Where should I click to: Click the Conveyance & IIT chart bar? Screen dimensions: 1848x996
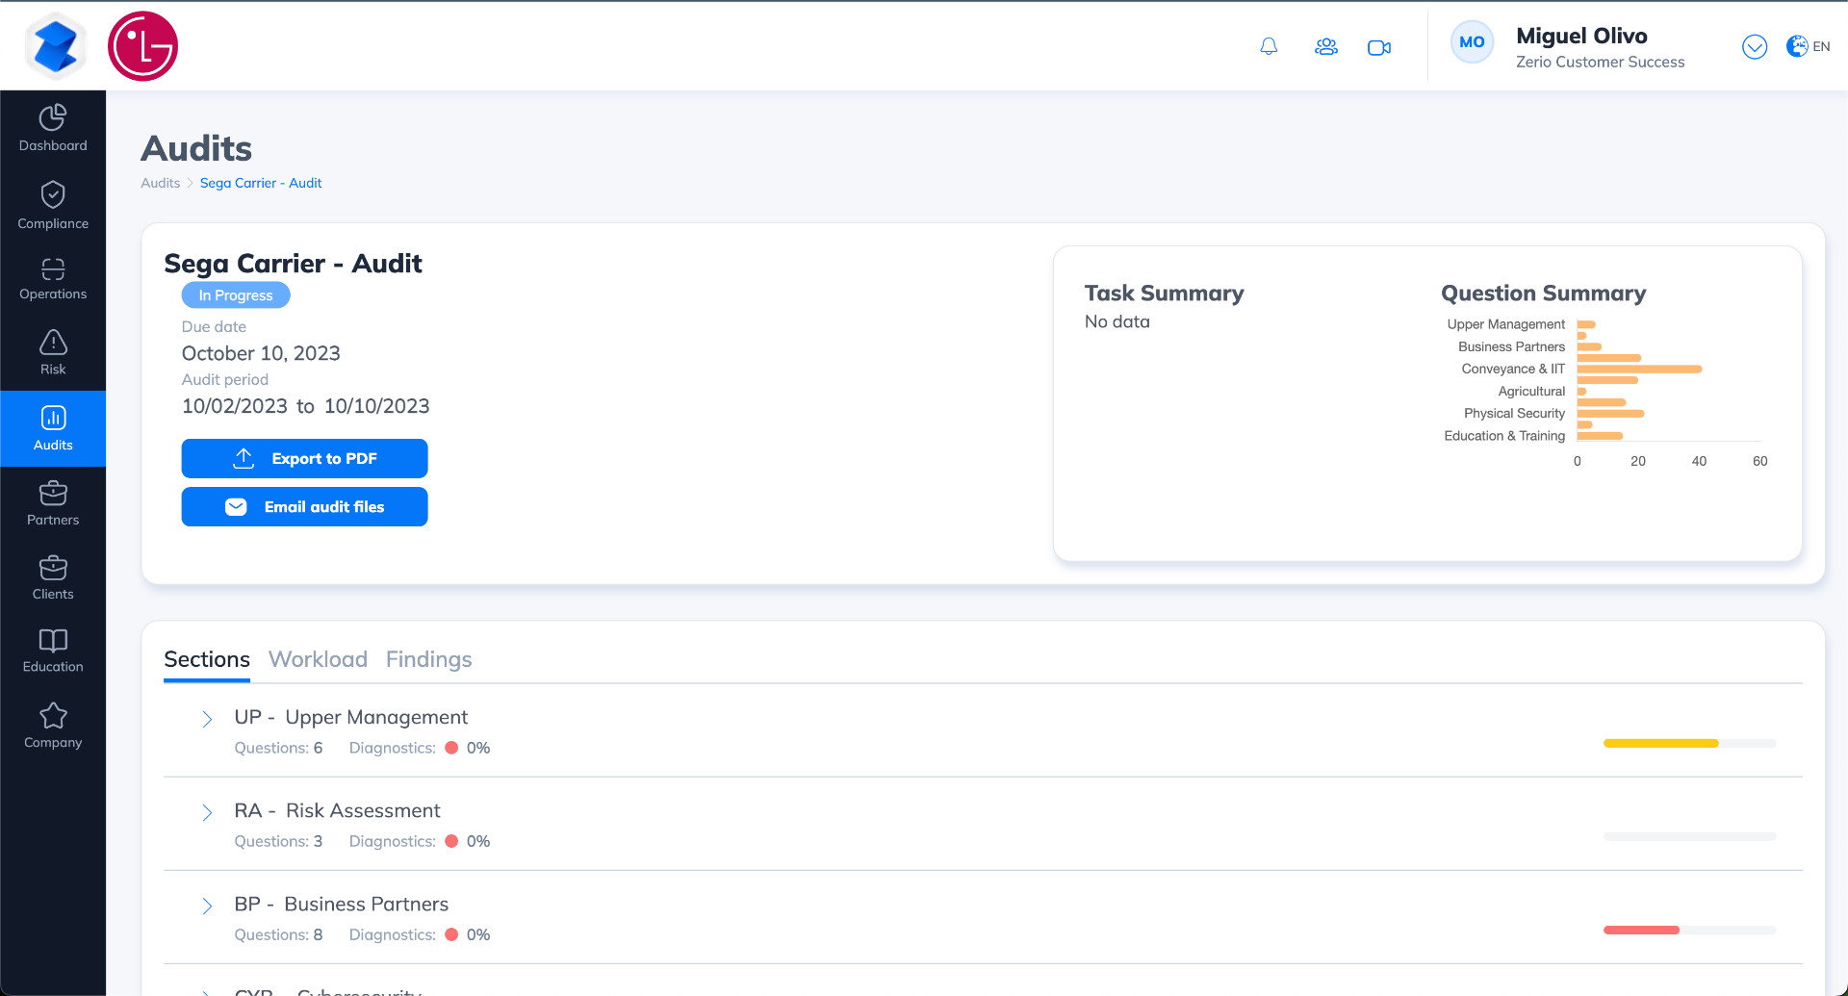coord(1639,369)
